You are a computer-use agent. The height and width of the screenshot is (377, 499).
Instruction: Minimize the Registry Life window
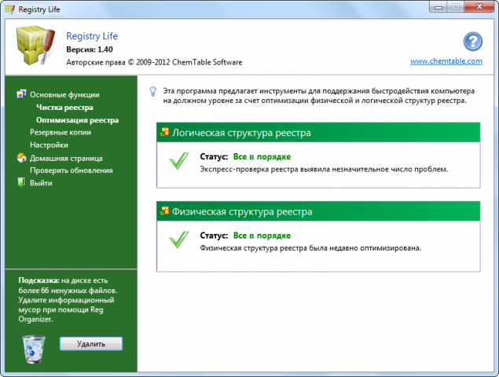click(x=438, y=7)
